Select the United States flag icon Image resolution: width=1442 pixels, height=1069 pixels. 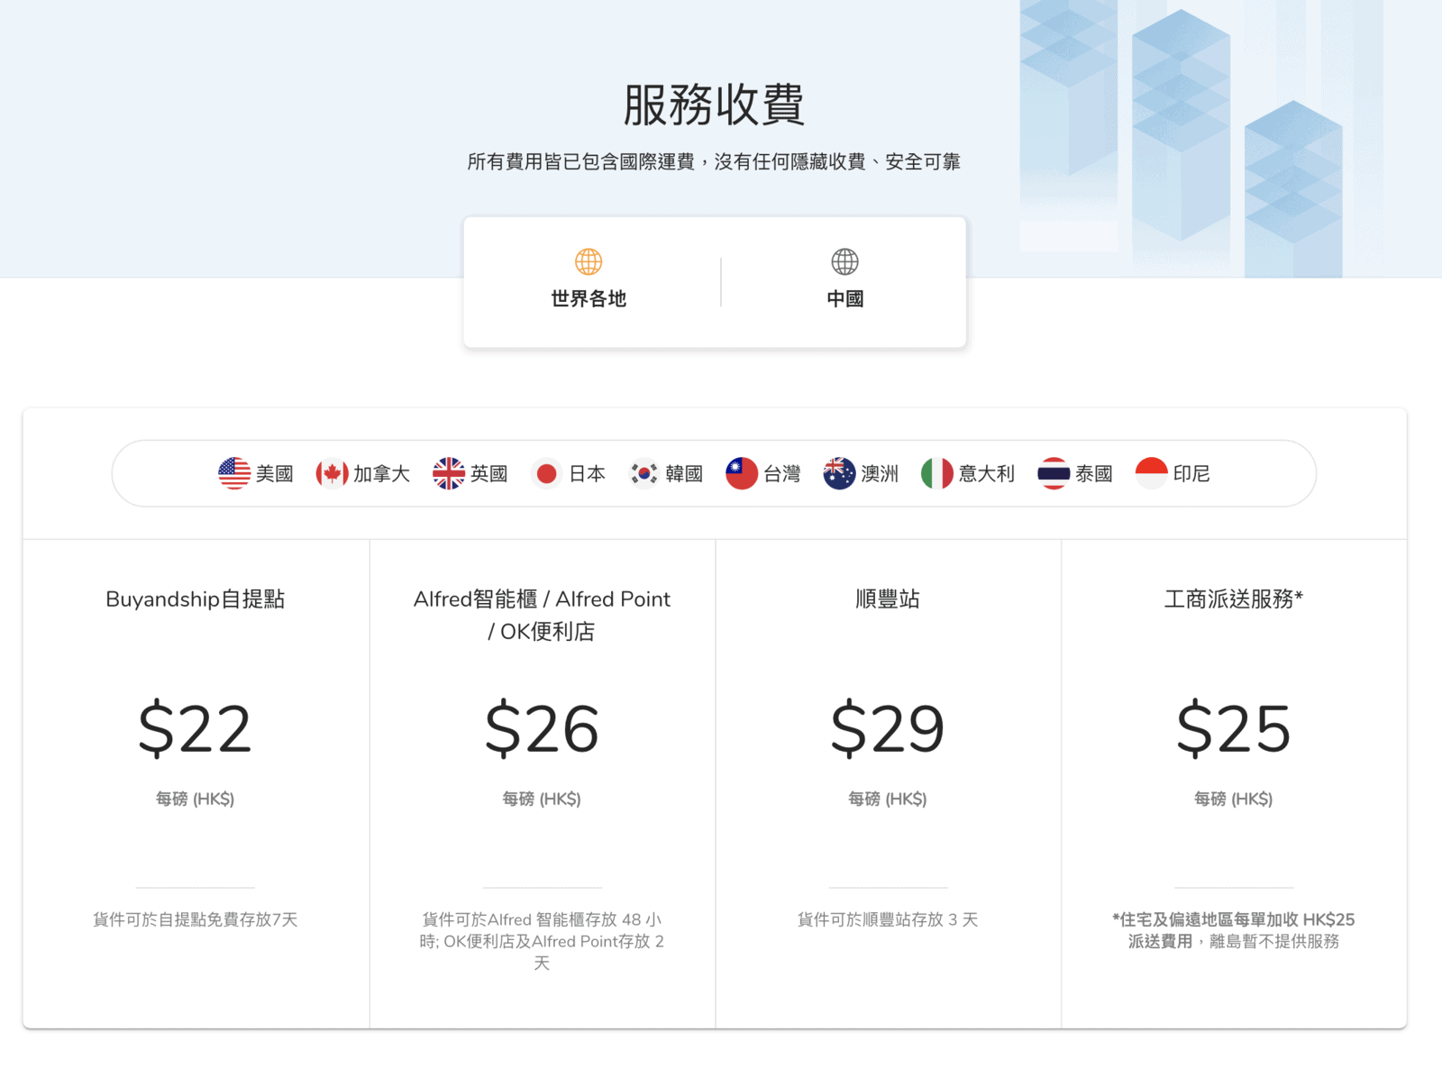click(x=234, y=473)
